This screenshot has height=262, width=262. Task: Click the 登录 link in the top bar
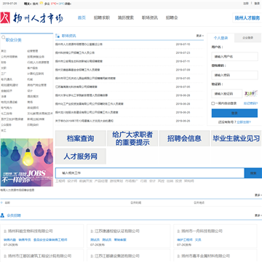pyautogui.click(x=257, y=4)
